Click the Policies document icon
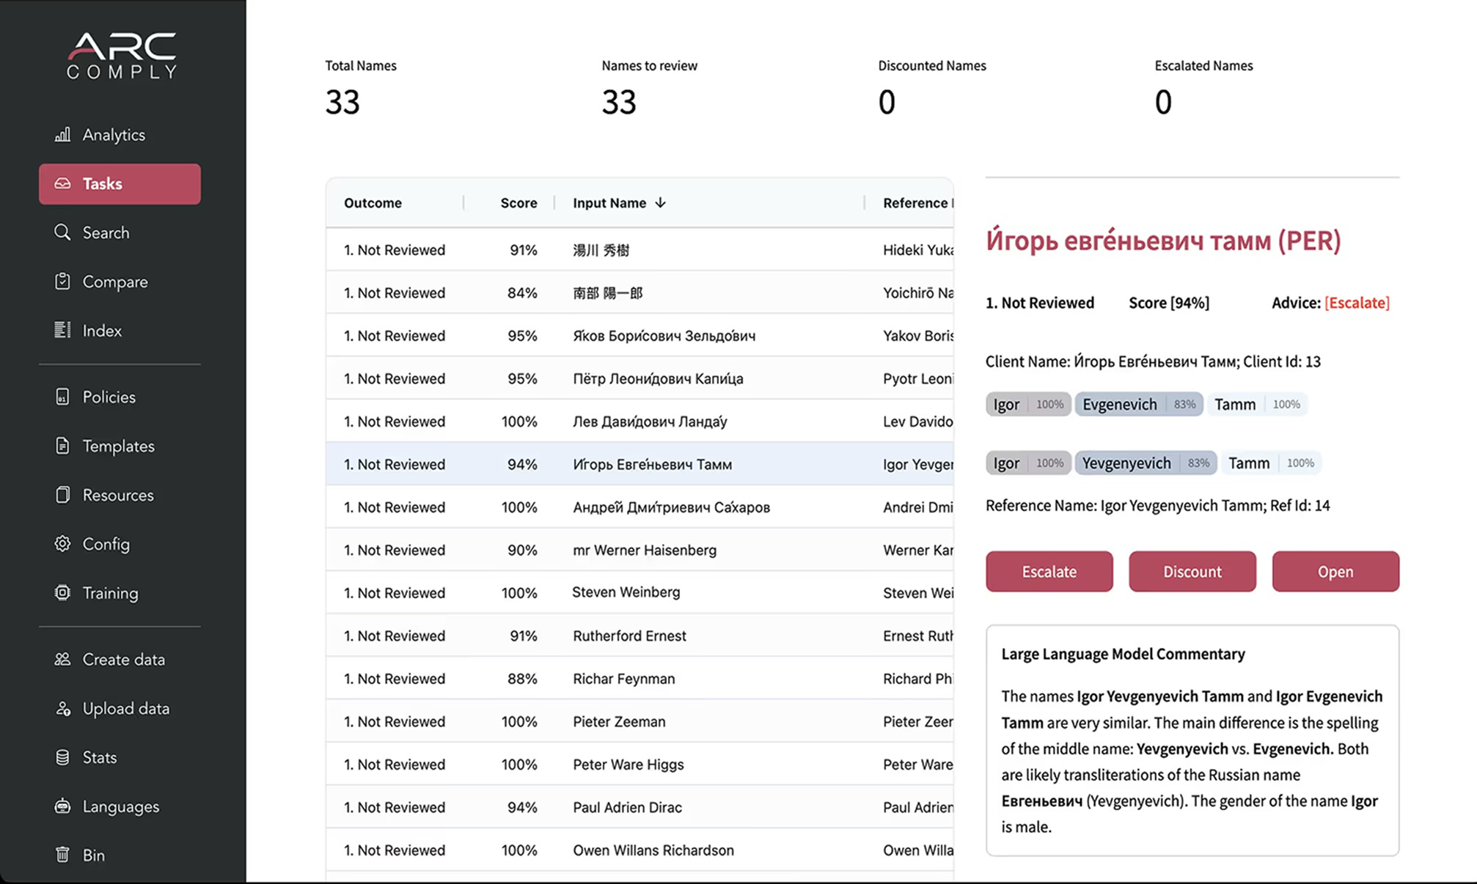This screenshot has width=1477, height=884. 62,397
